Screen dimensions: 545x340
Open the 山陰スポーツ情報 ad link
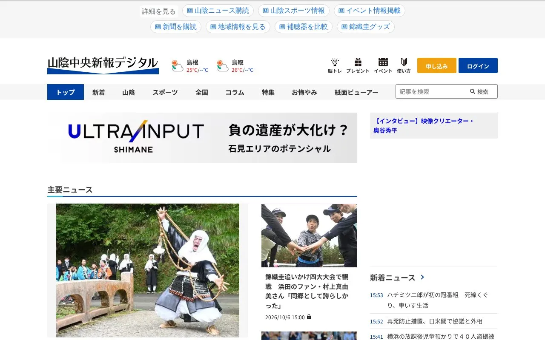pyautogui.click(x=294, y=11)
